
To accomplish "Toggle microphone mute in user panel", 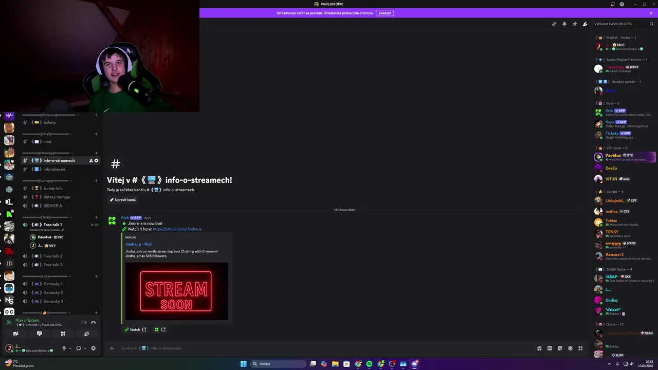I will pyautogui.click(x=64, y=348).
